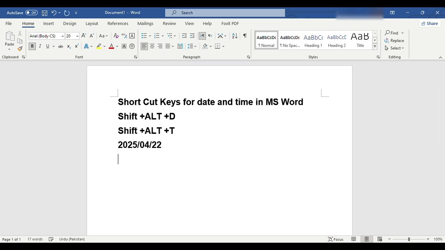Click the Share button
The image size is (445, 250).
(429, 24)
